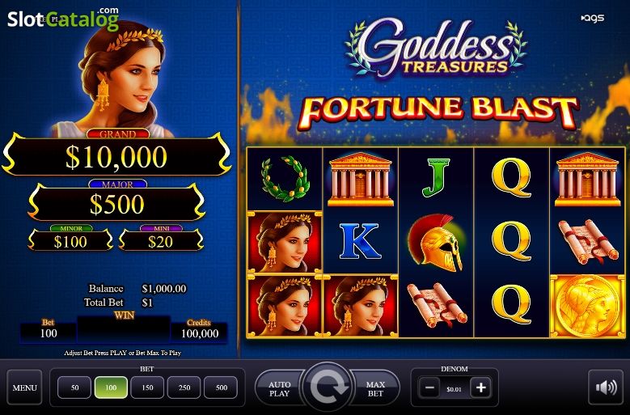The width and height of the screenshot is (630, 415).
Task: Click the blue K symbol
Action: pos(360,241)
